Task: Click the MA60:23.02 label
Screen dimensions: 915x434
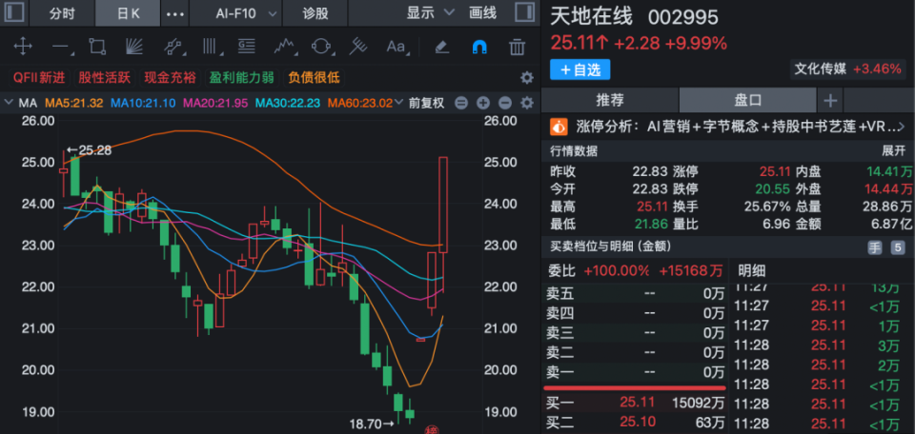Action: (360, 103)
